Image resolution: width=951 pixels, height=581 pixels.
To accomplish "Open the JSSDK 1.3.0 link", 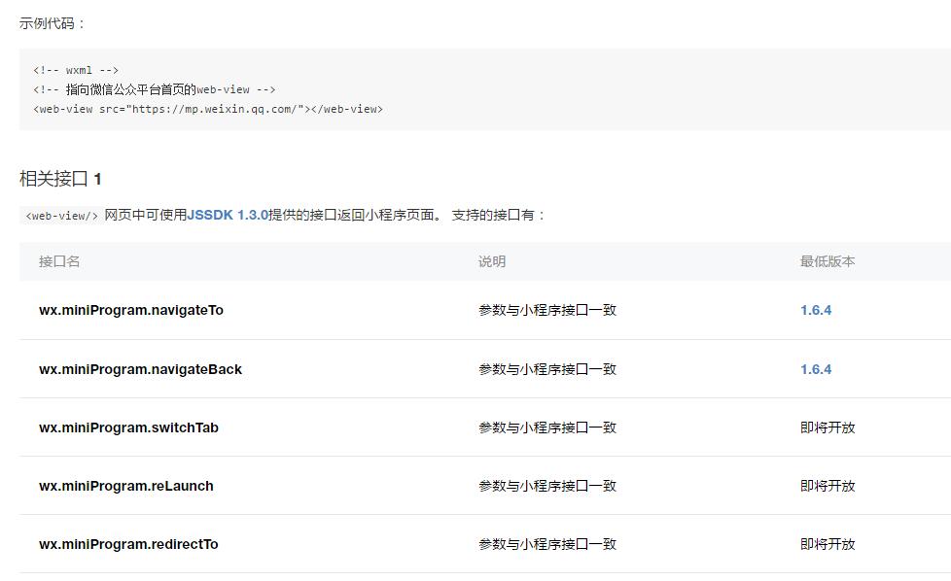I will pos(228,215).
